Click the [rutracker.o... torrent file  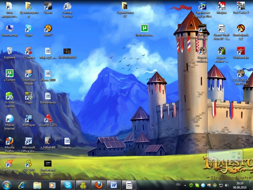pyautogui.click(x=144, y=30)
